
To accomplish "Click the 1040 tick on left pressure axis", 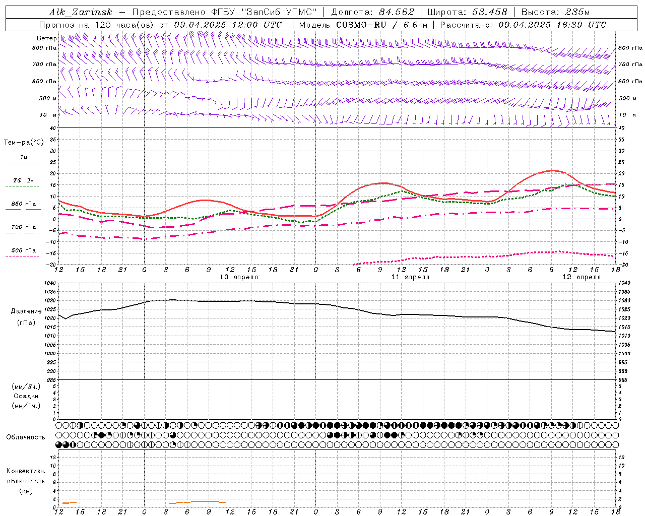I will pos(50,283).
